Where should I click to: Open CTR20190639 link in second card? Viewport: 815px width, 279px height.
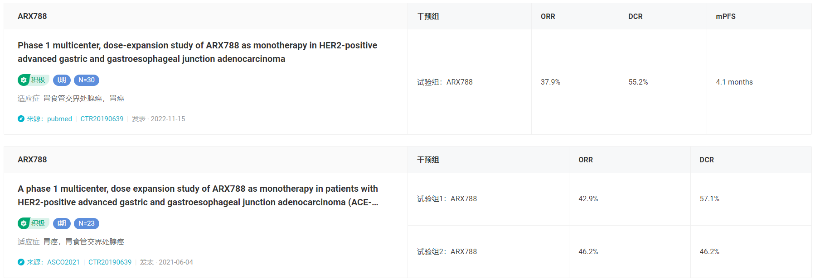[110, 262]
